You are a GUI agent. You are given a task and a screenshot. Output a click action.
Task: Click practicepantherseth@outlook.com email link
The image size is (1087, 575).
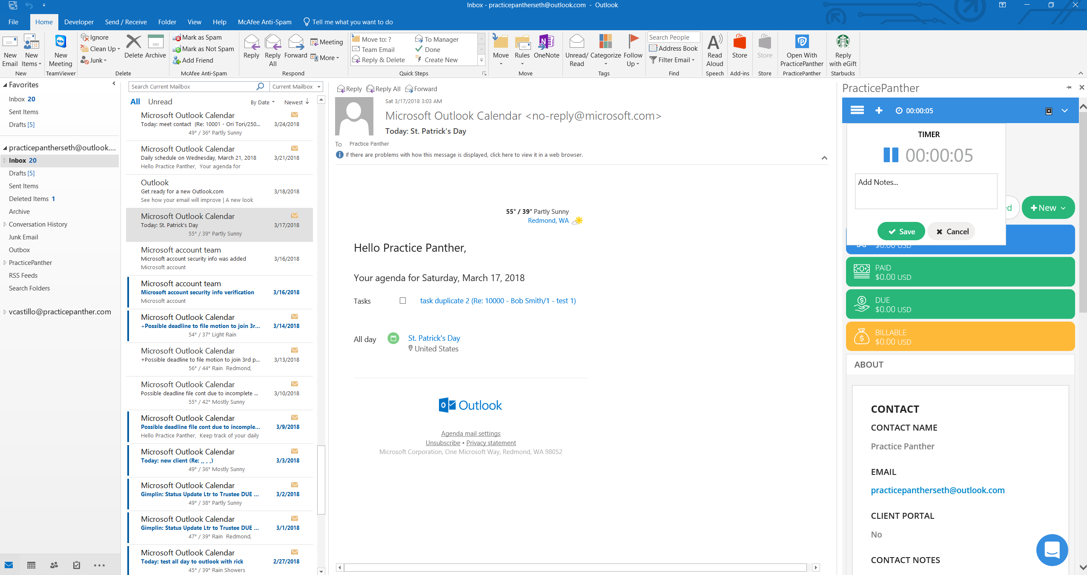(x=938, y=490)
